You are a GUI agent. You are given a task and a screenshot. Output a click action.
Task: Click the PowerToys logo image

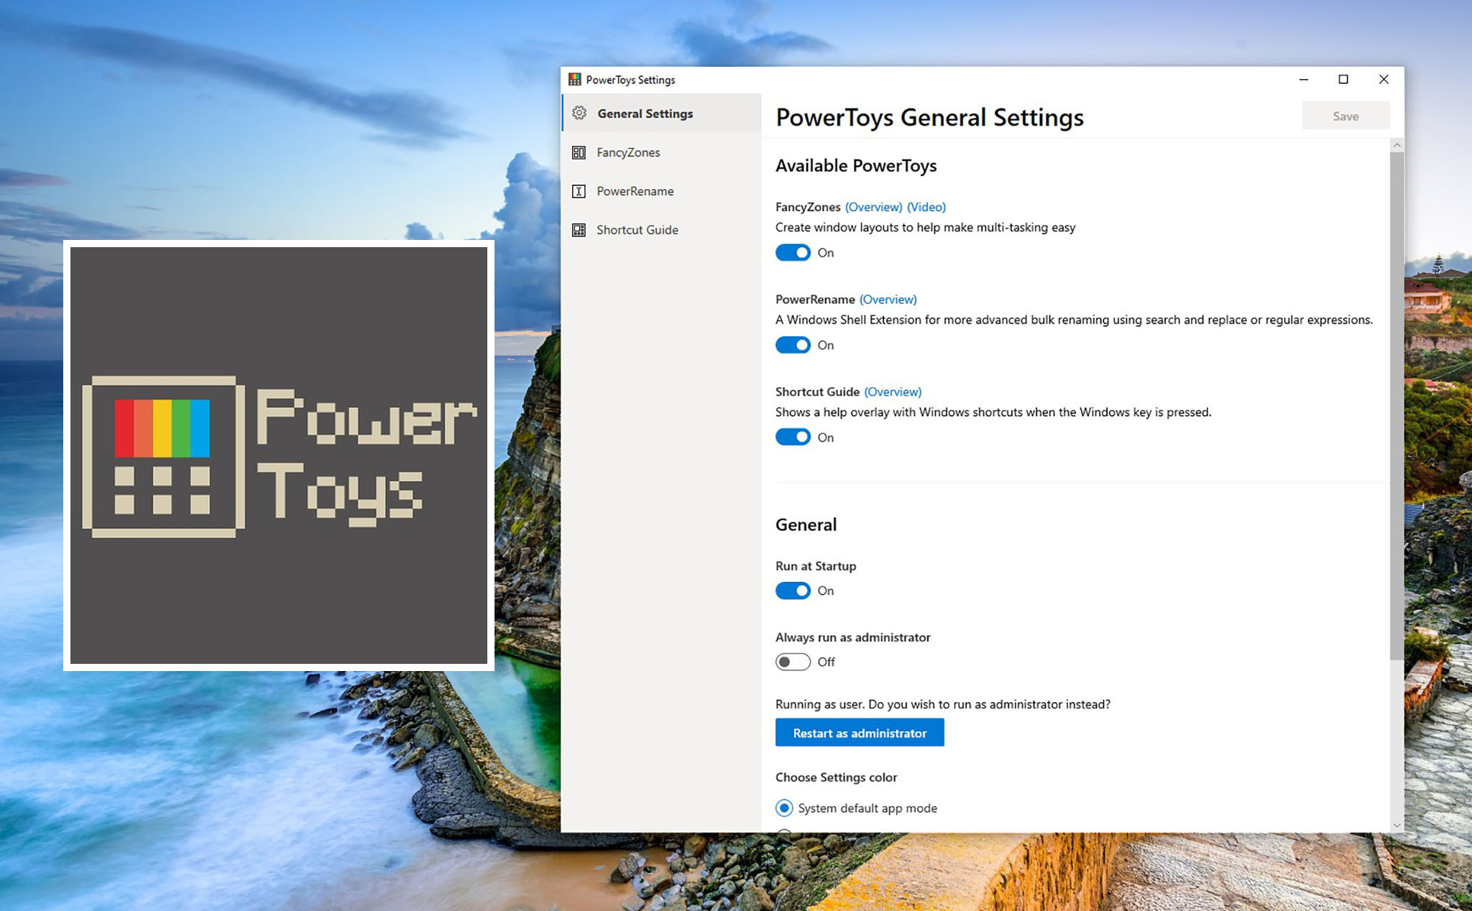pyautogui.click(x=280, y=457)
